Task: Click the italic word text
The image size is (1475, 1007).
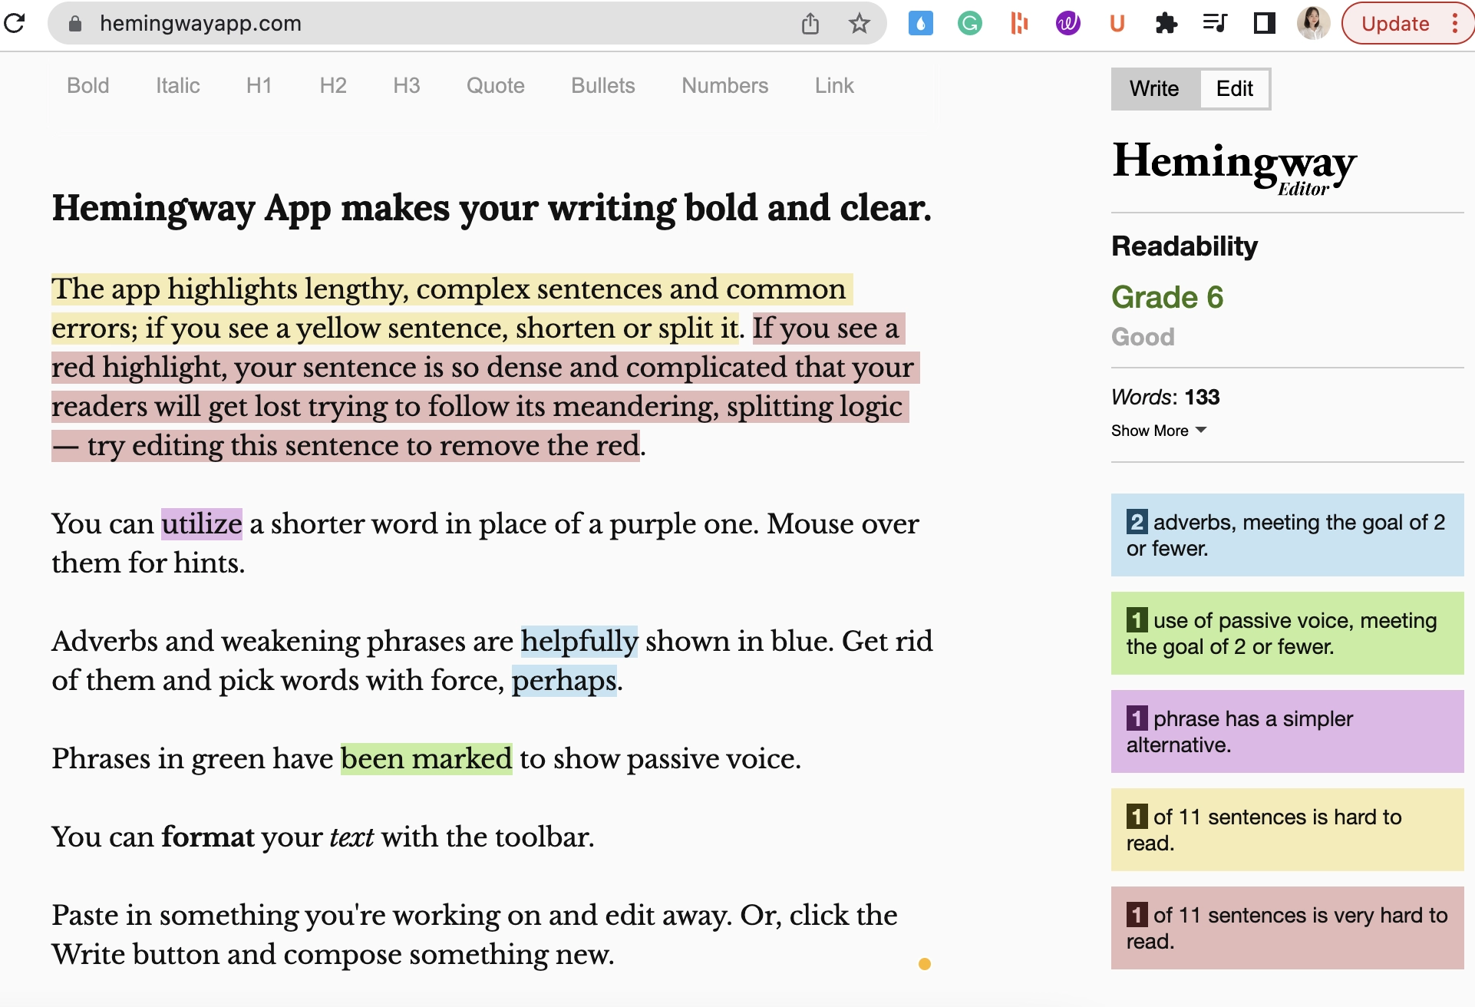Action: coord(351,837)
